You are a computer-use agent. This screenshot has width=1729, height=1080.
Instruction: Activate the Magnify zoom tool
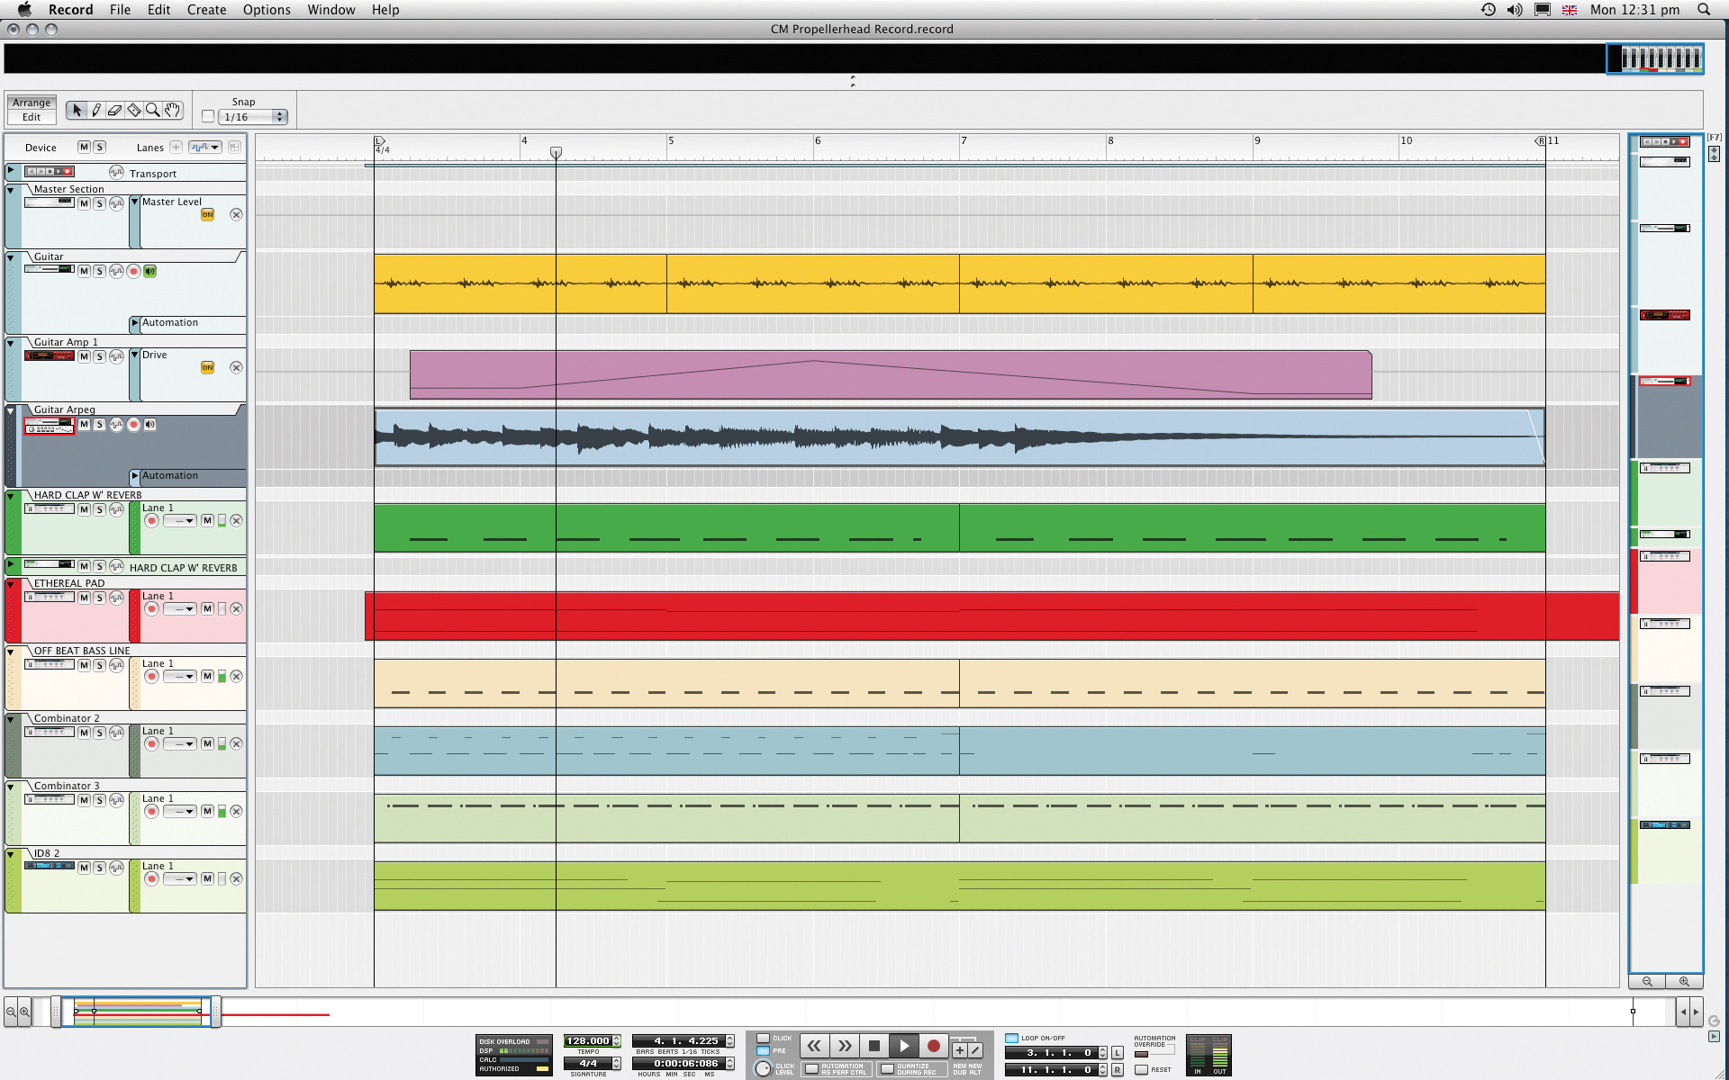(153, 110)
